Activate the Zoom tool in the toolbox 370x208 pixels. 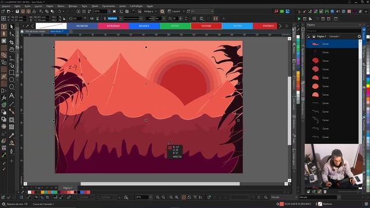coord(12,50)
